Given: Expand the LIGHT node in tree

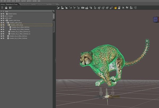Looking at the screenshot, I should click(x=5, y=18).
